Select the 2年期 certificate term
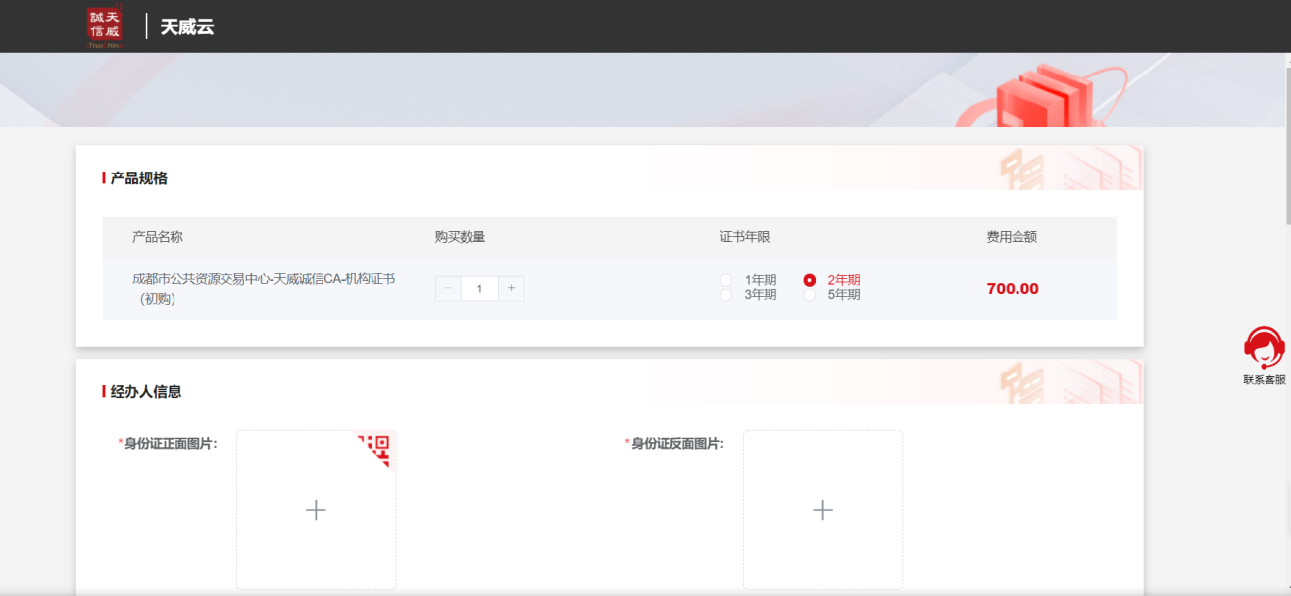 [x=810, y=280]
